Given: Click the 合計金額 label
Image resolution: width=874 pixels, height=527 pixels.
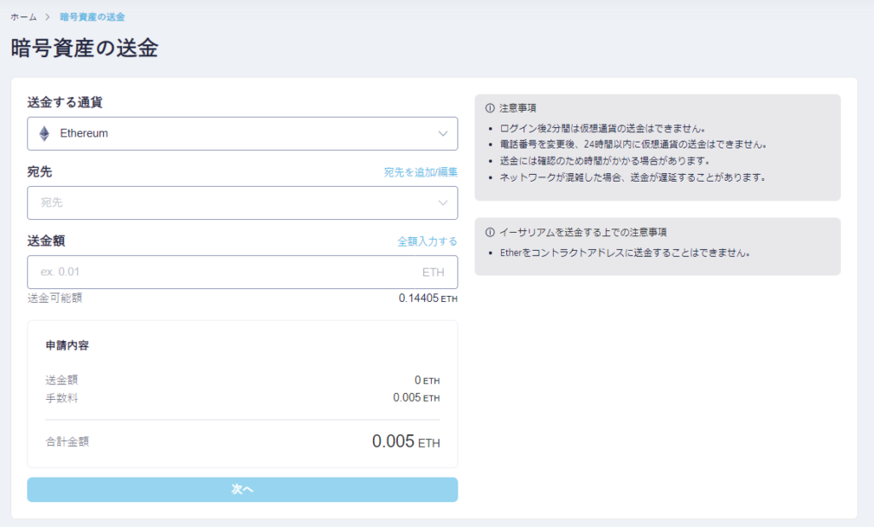Looking at the screenshot, I should pyautogui.click(x=67, y=442).
